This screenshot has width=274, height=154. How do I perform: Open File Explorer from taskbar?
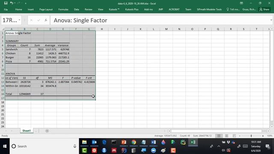[x=84, y=142]
